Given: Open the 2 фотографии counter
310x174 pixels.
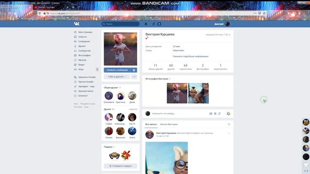Looking at the screenshot, I should [202, 67].
